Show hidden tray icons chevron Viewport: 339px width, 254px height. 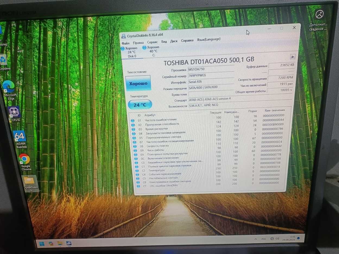coord(255,239)
